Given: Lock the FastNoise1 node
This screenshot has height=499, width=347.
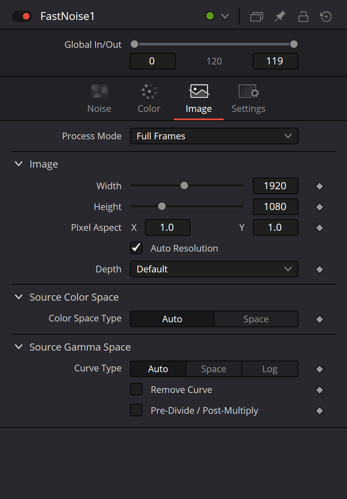Looking at the screenshot, I should 303,17.
